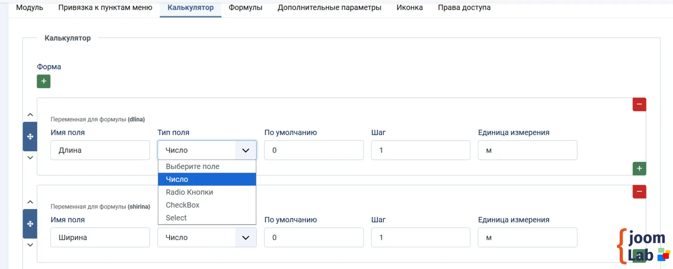Click the green plus button under Форма

(44, 81)
